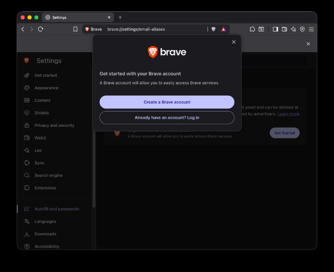Viewport: 334px width, 272px height.
Task: Reload the page with refresh icon
Action: [x=40, y=29]
